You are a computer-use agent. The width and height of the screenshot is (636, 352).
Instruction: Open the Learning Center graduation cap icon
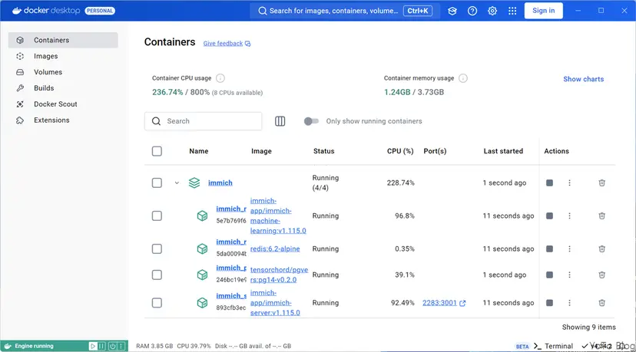452,11
